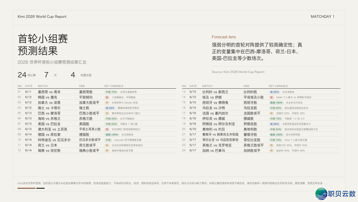This screenshot has width=358, height=202.
Task: Click match '伊拉克 vs 挪威'
Action: tap(213, 119)
